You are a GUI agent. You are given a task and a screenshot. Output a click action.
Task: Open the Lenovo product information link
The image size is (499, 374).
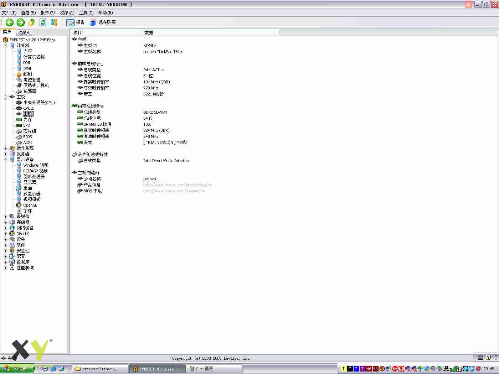[x=178, y=185]
